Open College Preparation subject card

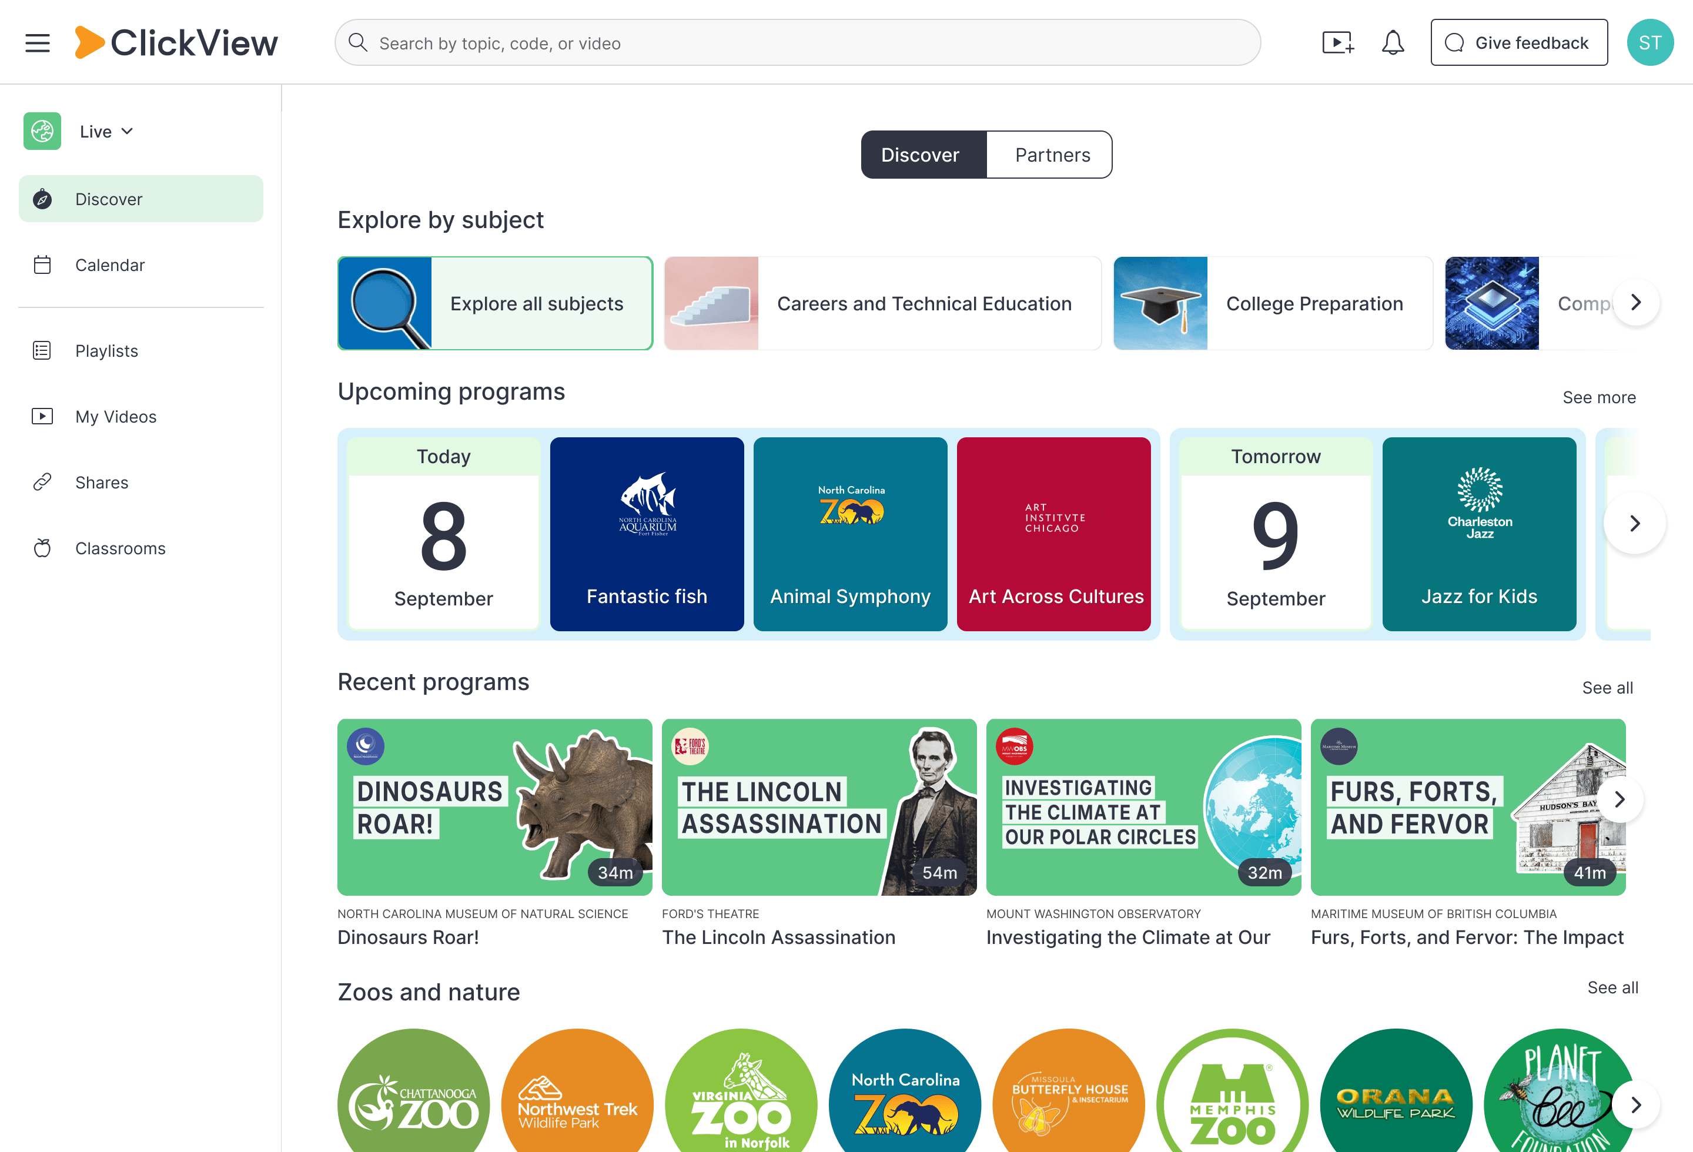[x=1273, y=303]
